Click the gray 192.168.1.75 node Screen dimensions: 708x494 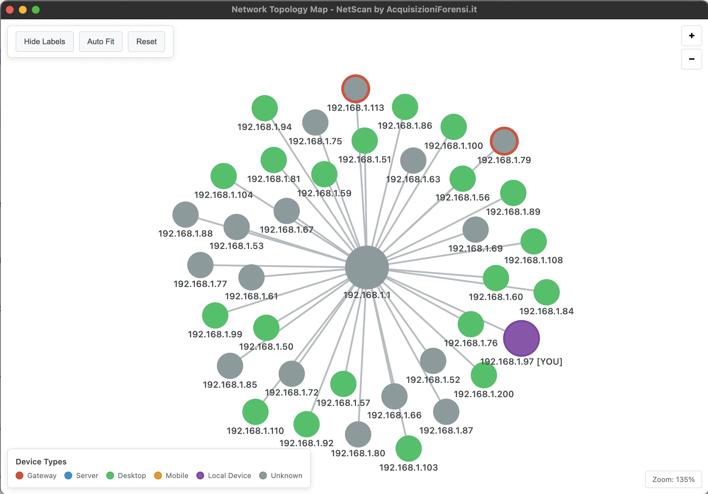pyautogui.click(x=315, y=123)
